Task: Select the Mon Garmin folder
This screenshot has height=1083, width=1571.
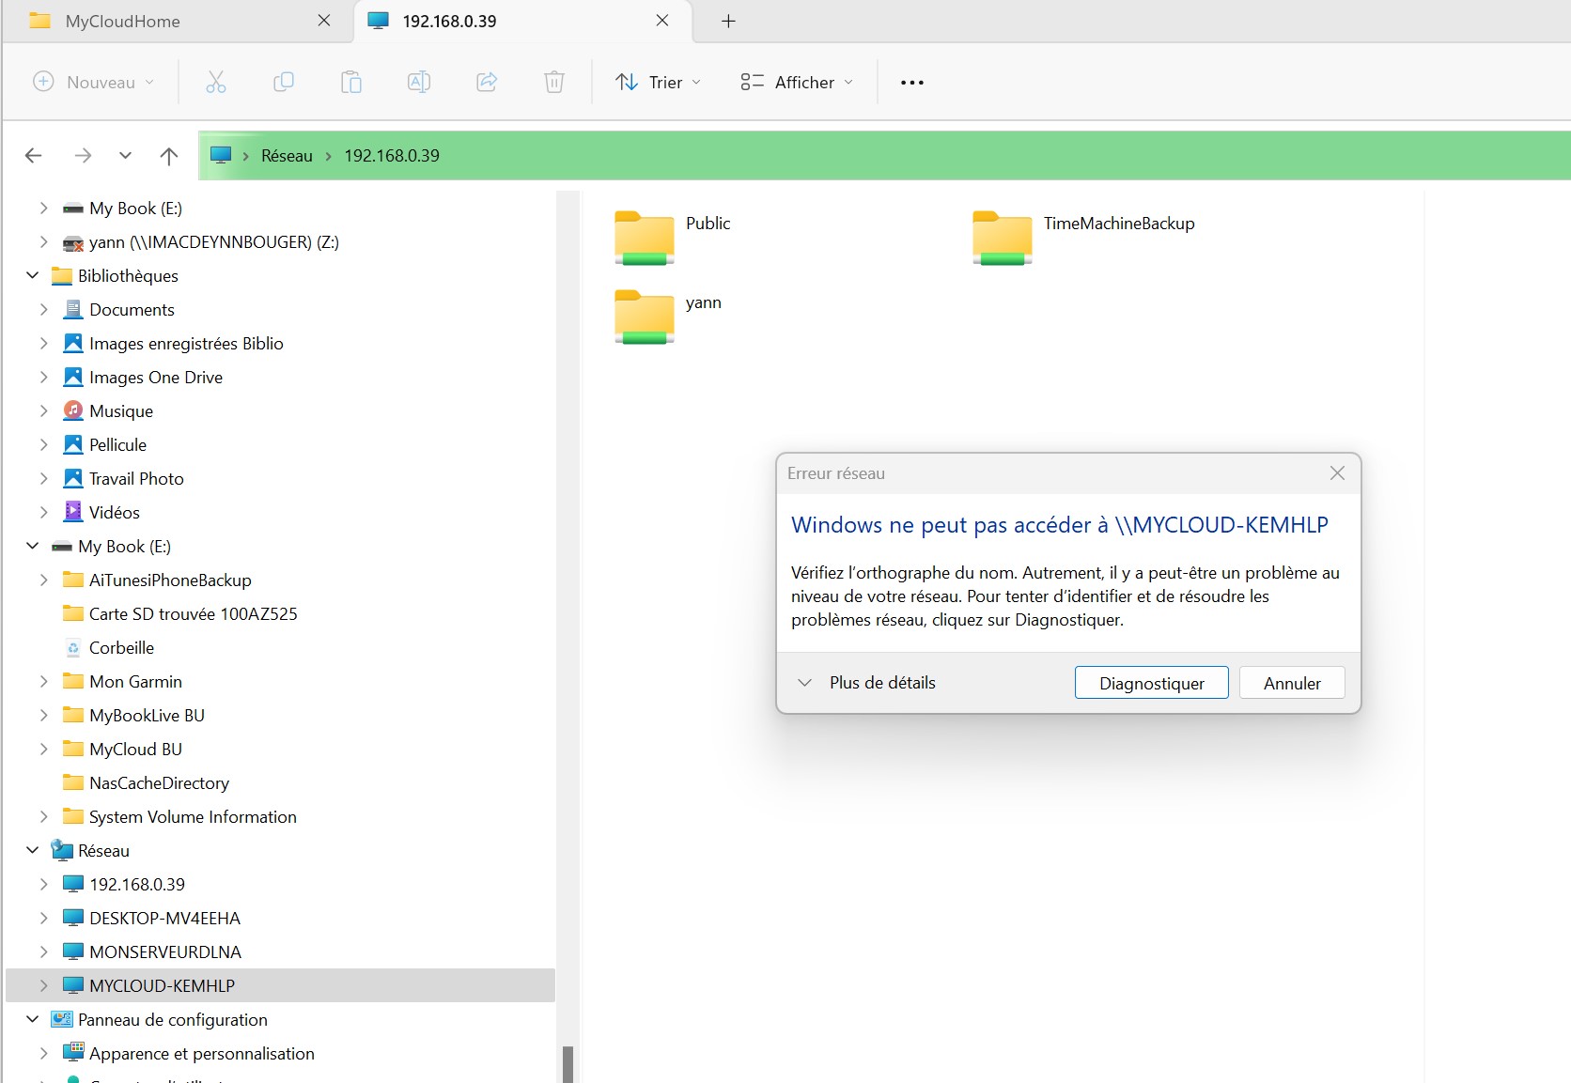Action: pyautogui.click(x=135, y=681)
